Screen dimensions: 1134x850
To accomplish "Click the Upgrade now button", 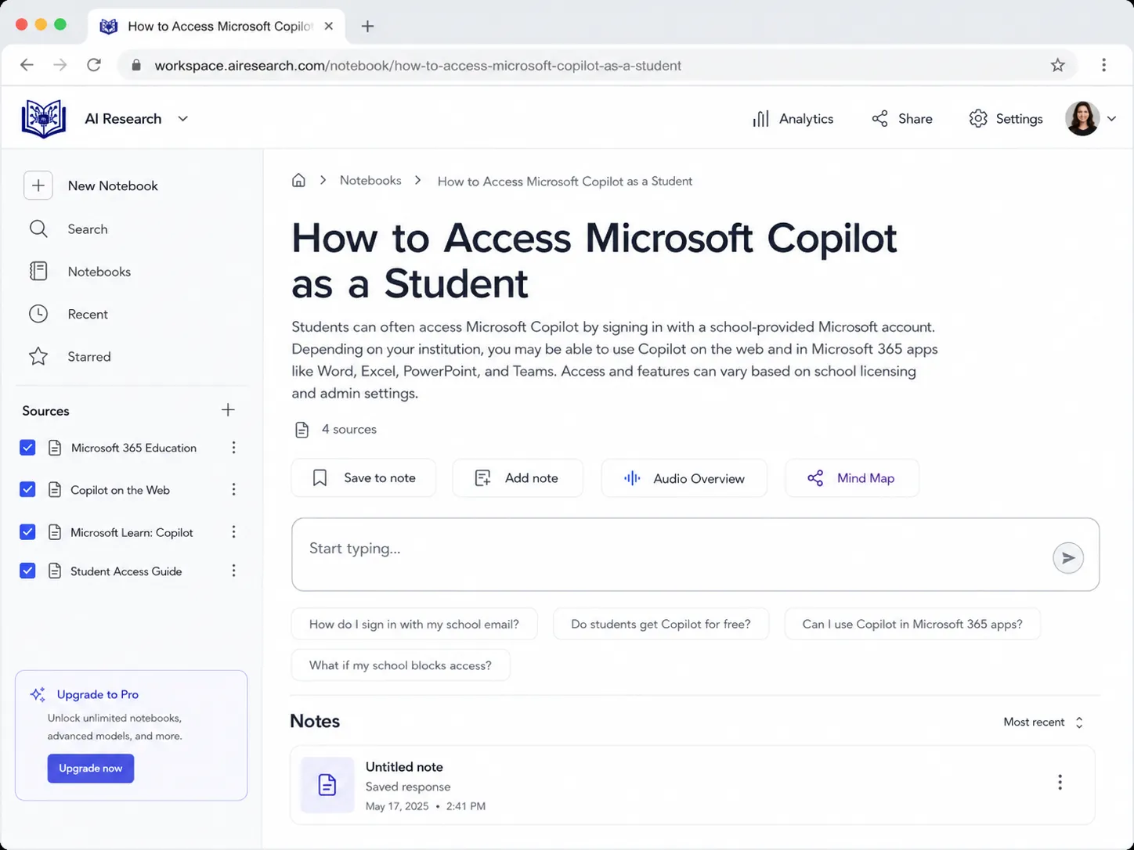I will coord(91,769).
